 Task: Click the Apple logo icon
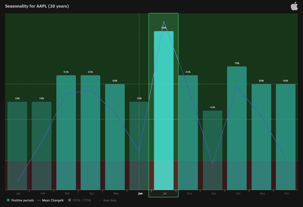(x=294, y=6)
